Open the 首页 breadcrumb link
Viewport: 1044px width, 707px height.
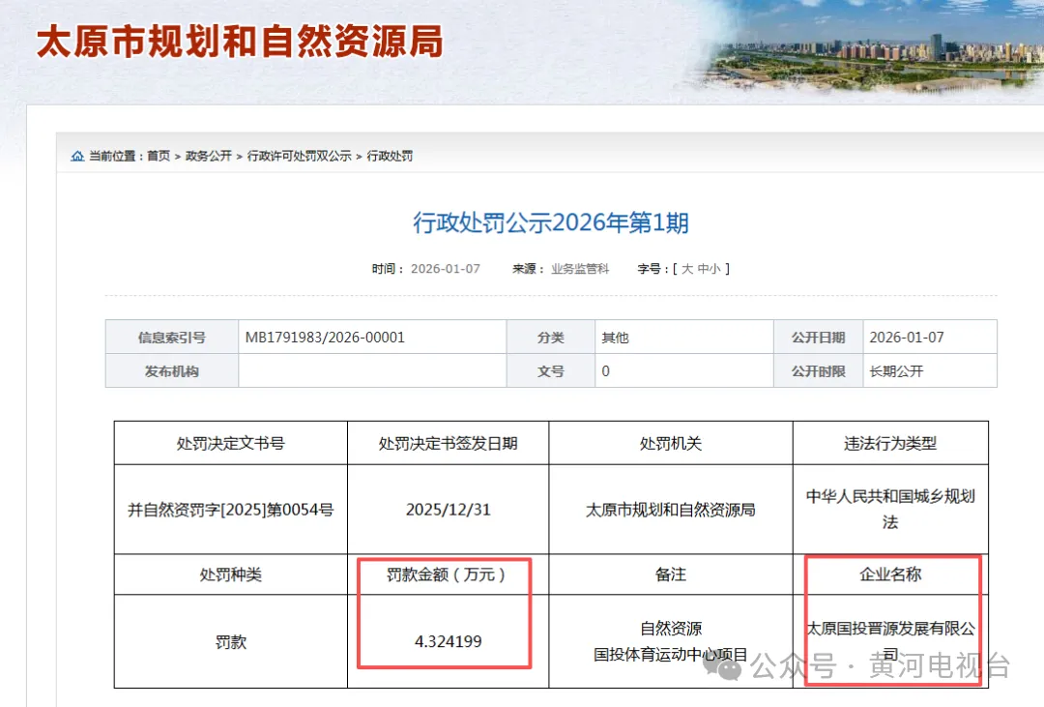(x=159, y=156)
